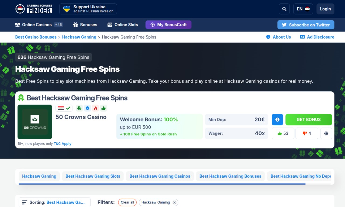Screen dimensions: 345x207
Task: Select the Hacksaw Gaming tab
Action: coord(39,176)
